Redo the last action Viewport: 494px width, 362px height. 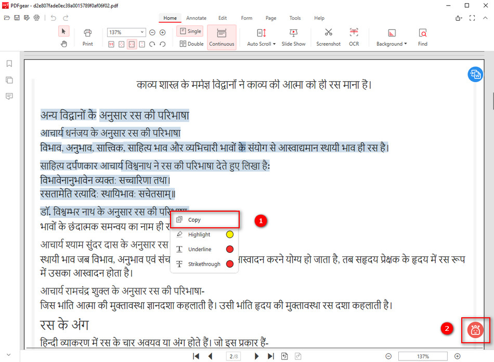click(x=66, y=18)
